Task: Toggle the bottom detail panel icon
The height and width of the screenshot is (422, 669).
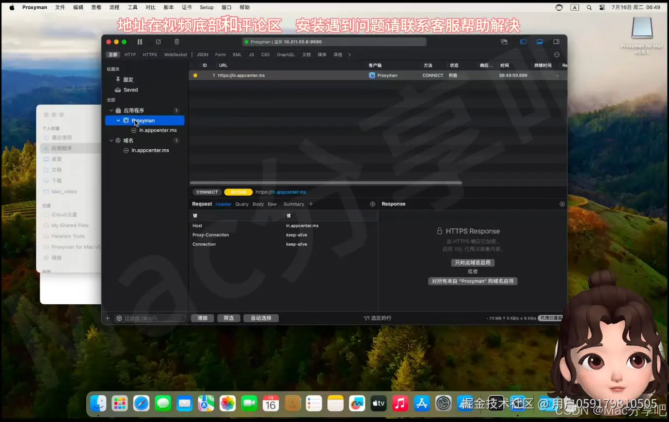Action: click(x=540, y=42)
